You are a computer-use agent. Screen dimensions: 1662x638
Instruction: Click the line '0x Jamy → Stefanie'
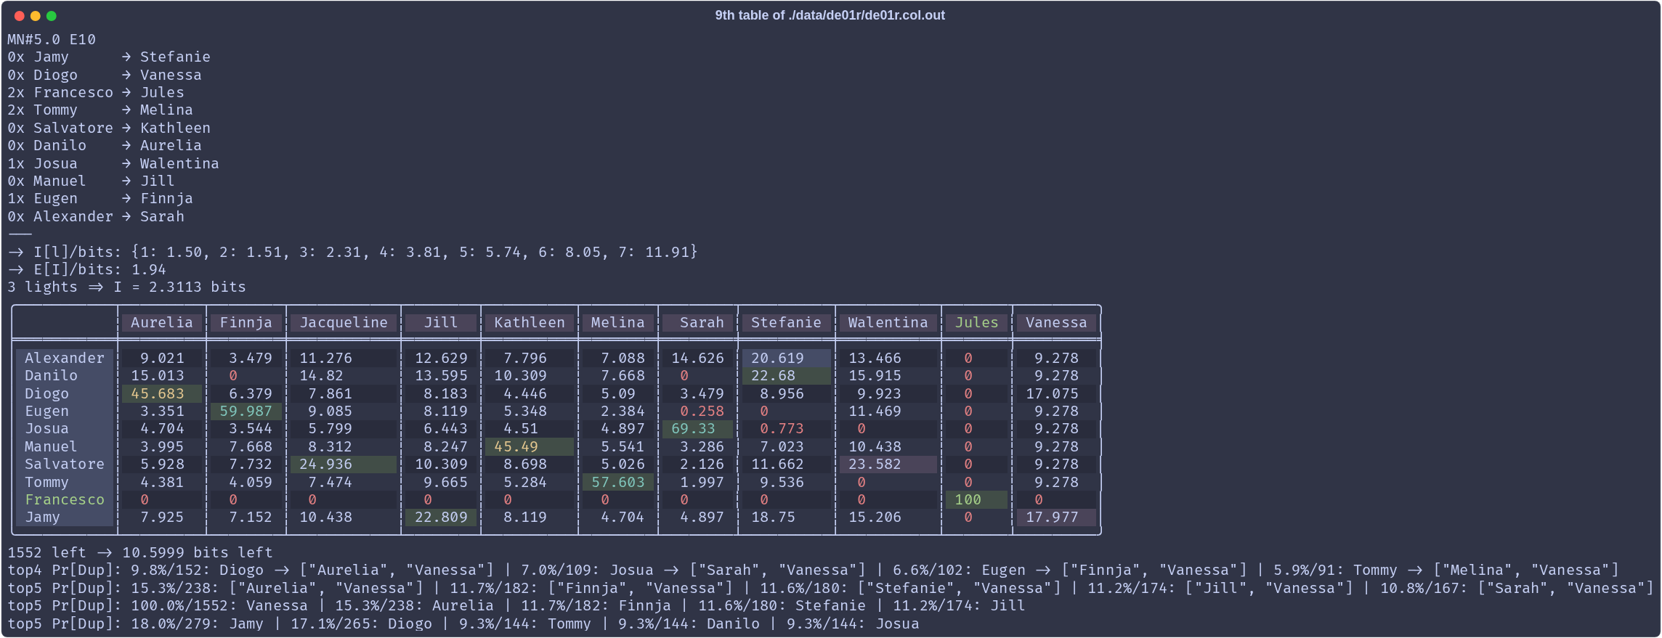tap(109, 57)
